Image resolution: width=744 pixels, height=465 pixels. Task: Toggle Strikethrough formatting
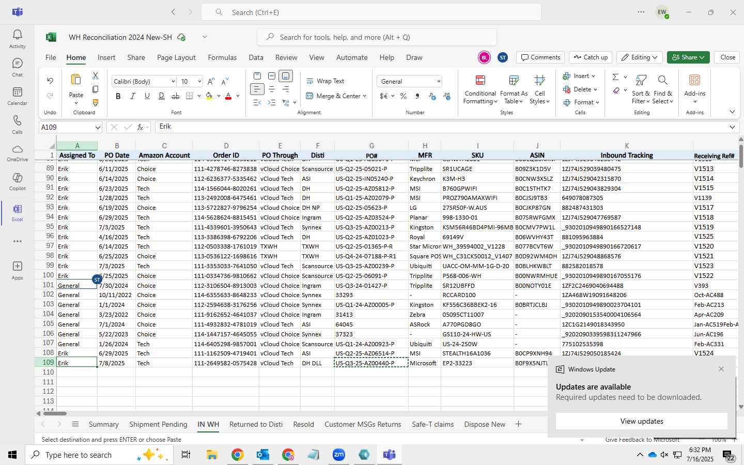point(176,96)
